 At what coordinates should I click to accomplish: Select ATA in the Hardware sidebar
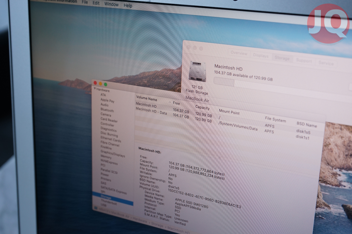[103, 95]
